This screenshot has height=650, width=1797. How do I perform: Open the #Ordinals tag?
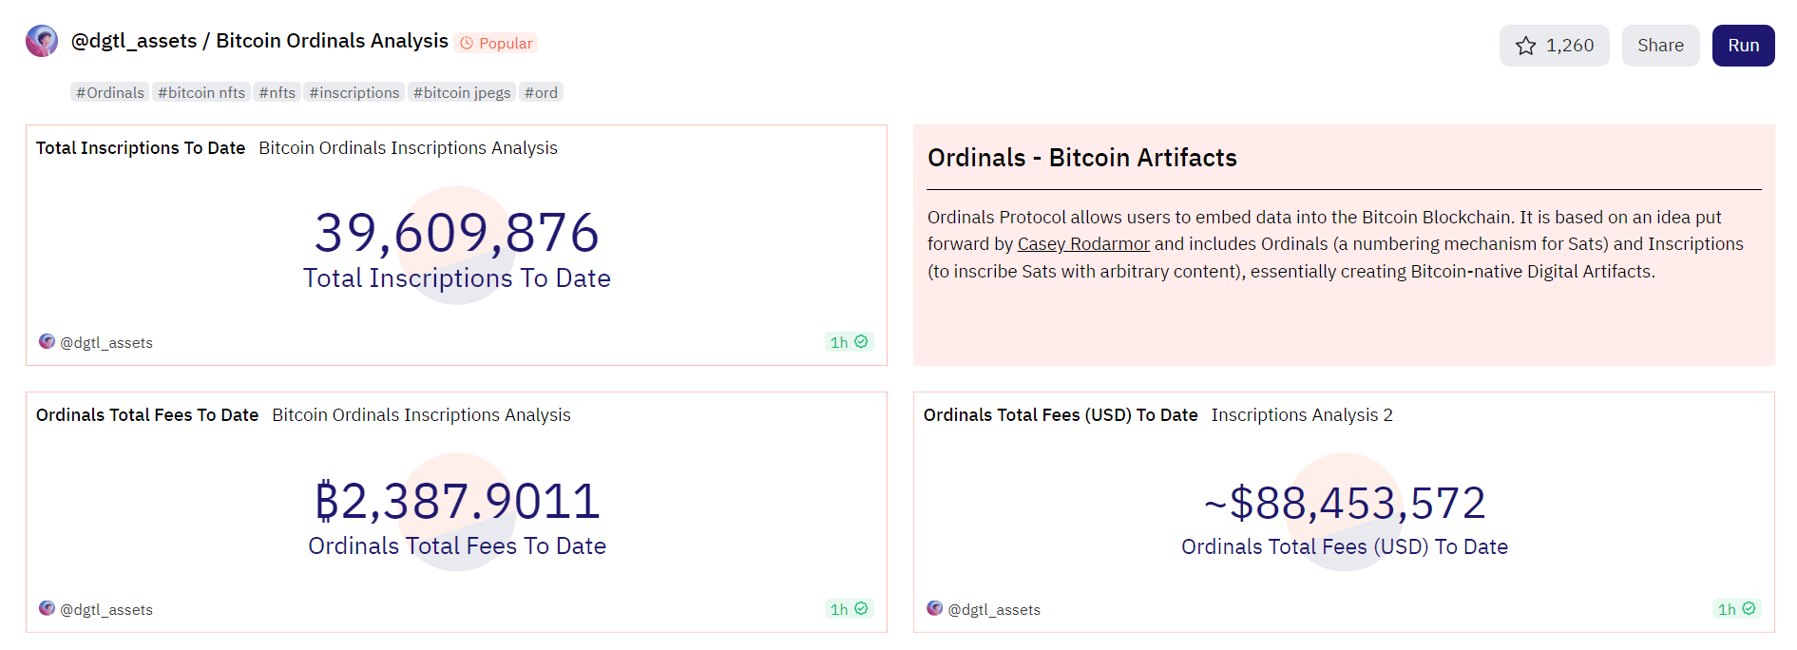109,92
